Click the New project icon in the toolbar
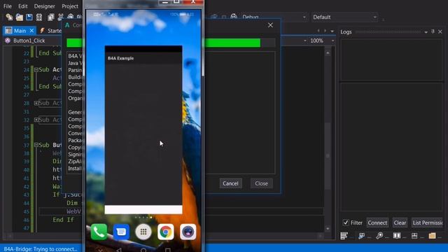This screenshot has height=252, width=448. [9, 17]
